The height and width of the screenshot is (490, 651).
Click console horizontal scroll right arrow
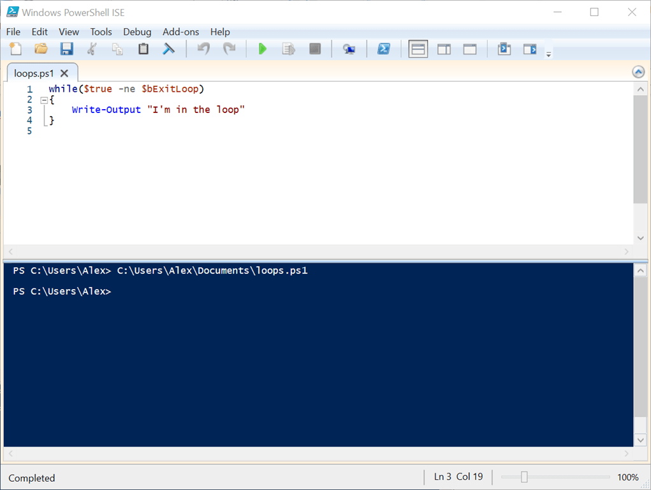click(x=627, y=454)
